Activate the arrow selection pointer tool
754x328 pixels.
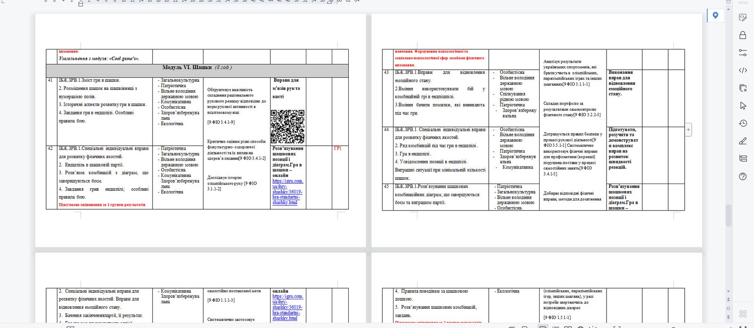[743, 105]
